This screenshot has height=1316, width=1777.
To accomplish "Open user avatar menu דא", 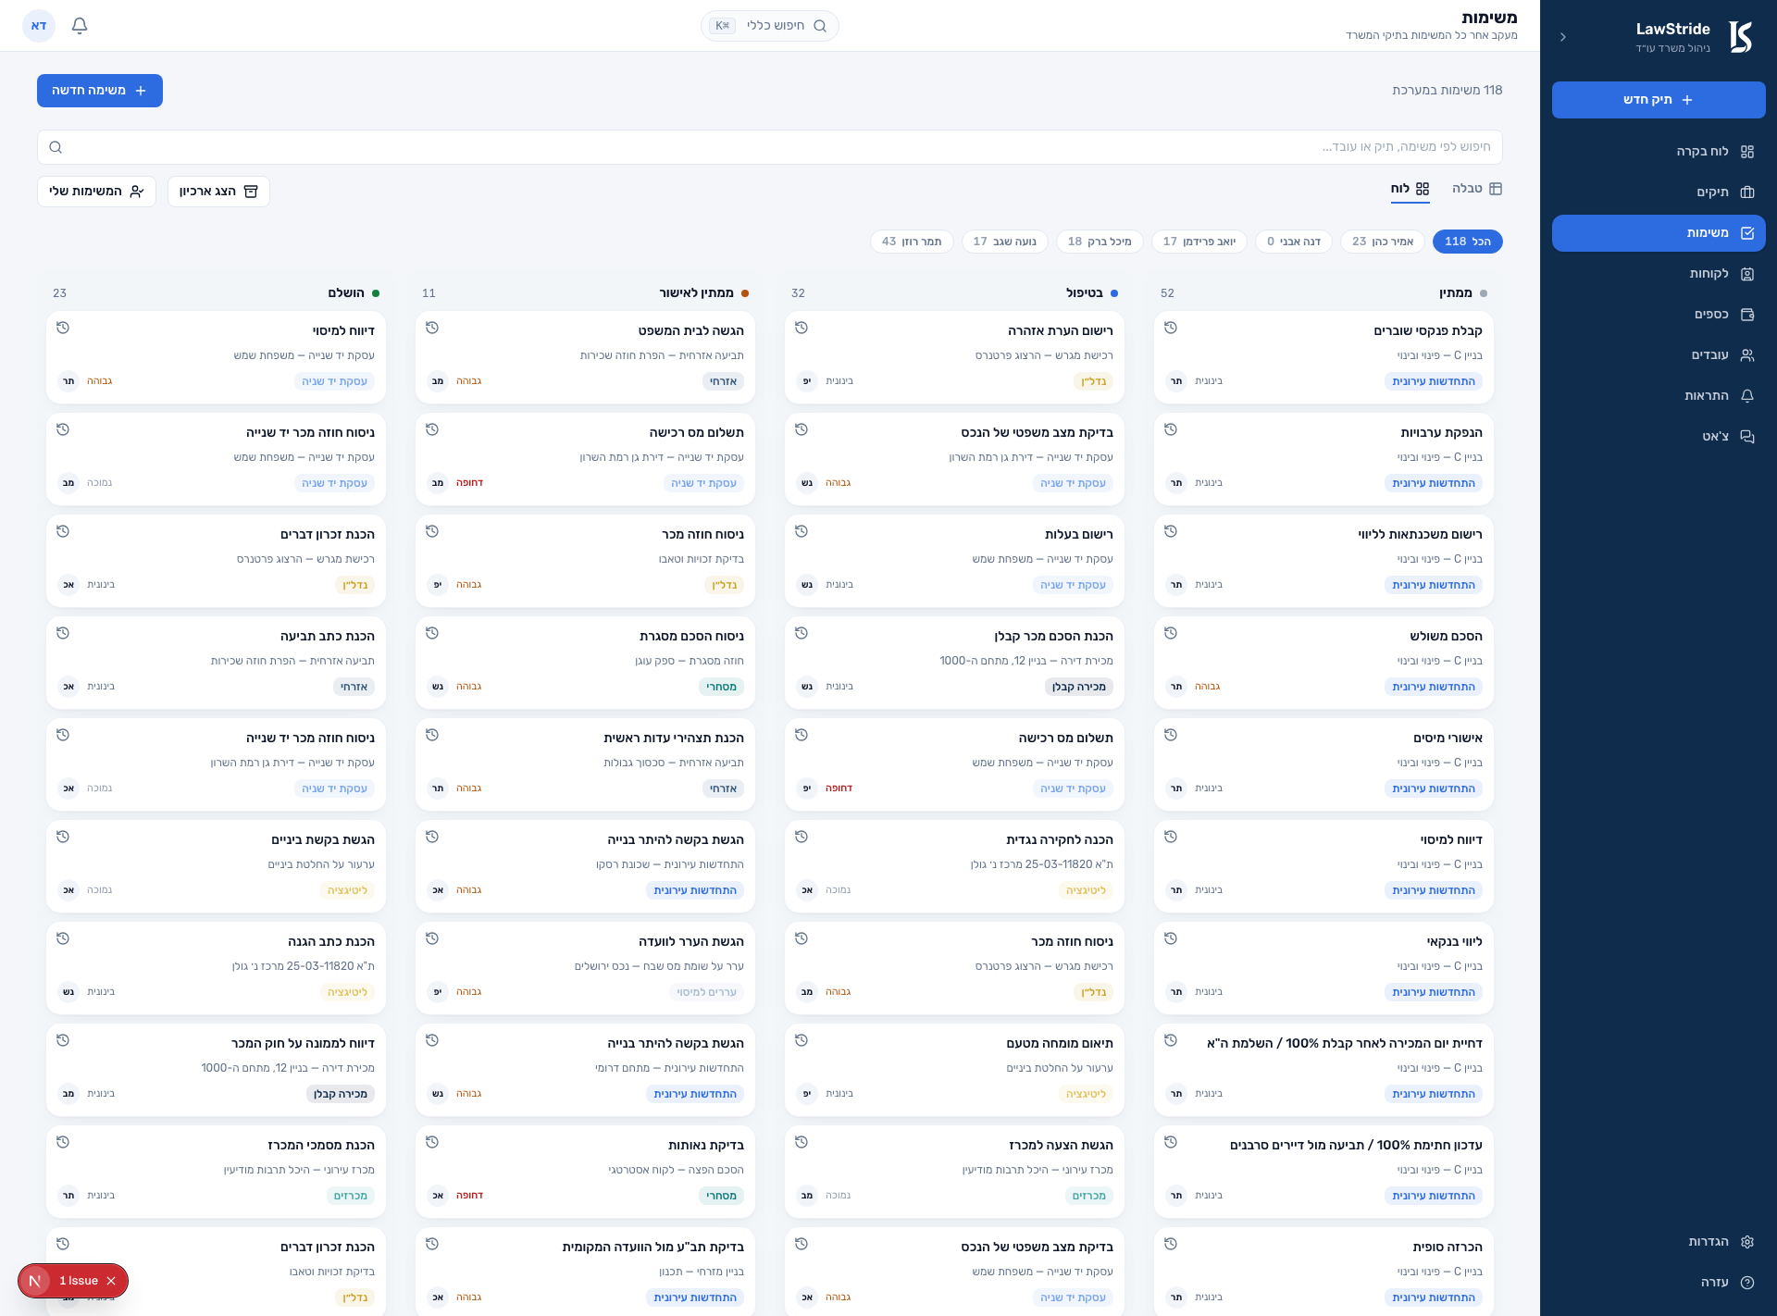I will pyautogui.click(x=39, y=26).
